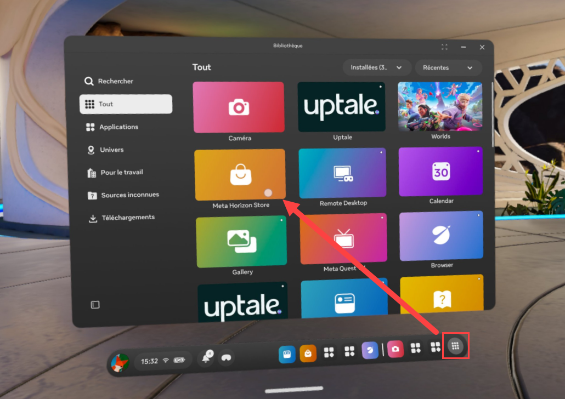Launch the Worlds app tile
565x399 pixels.
(x=440, y=106)
